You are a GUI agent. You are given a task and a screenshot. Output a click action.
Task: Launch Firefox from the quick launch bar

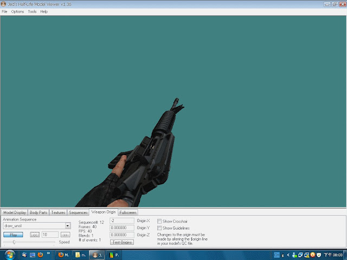point(41,255)
